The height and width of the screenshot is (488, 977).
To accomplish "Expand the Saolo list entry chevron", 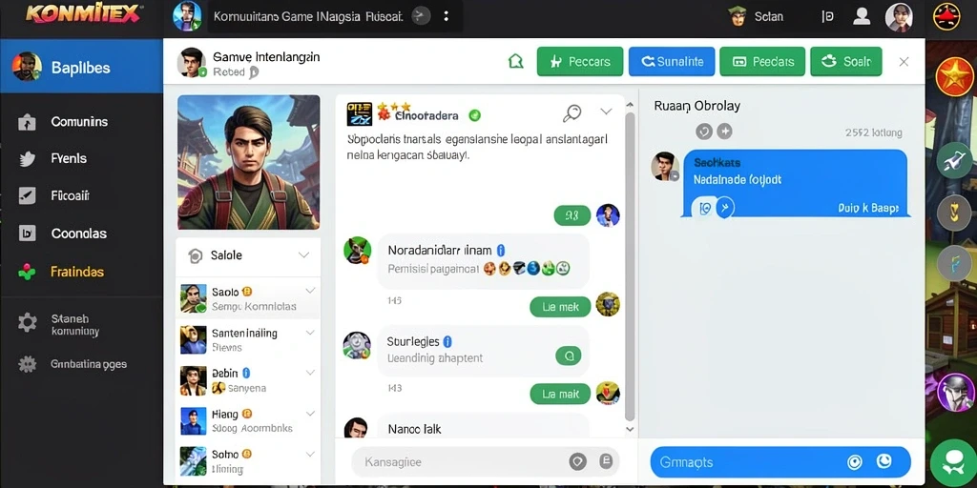I will coord(310,291).
